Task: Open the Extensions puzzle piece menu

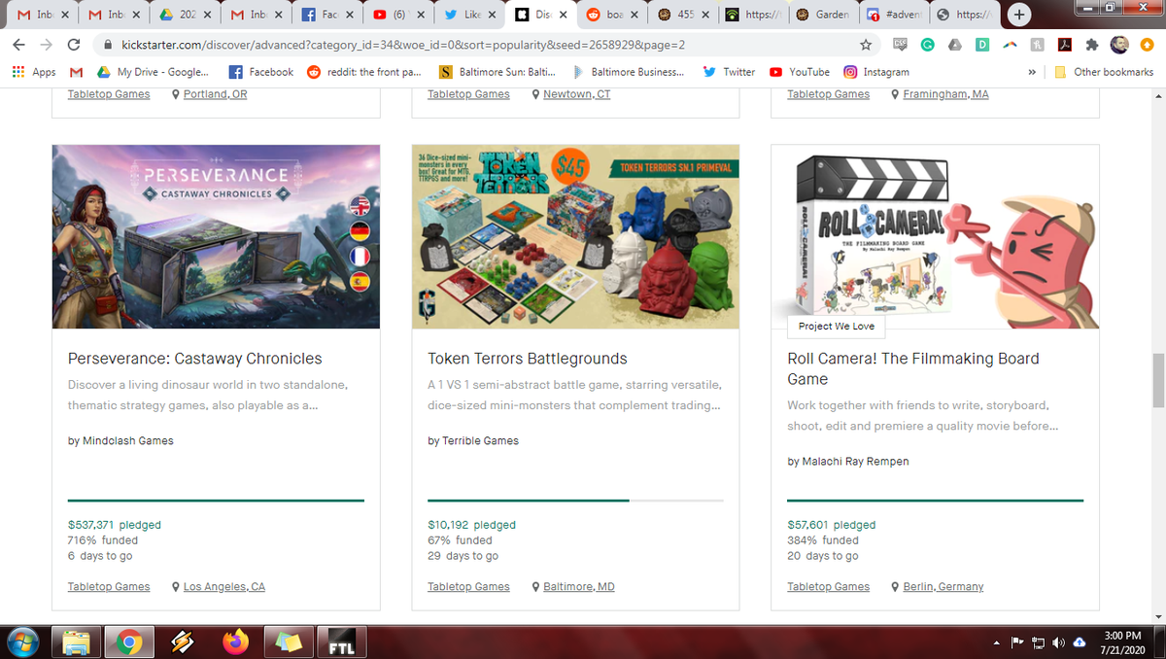Action: [x=1091, y=45]
